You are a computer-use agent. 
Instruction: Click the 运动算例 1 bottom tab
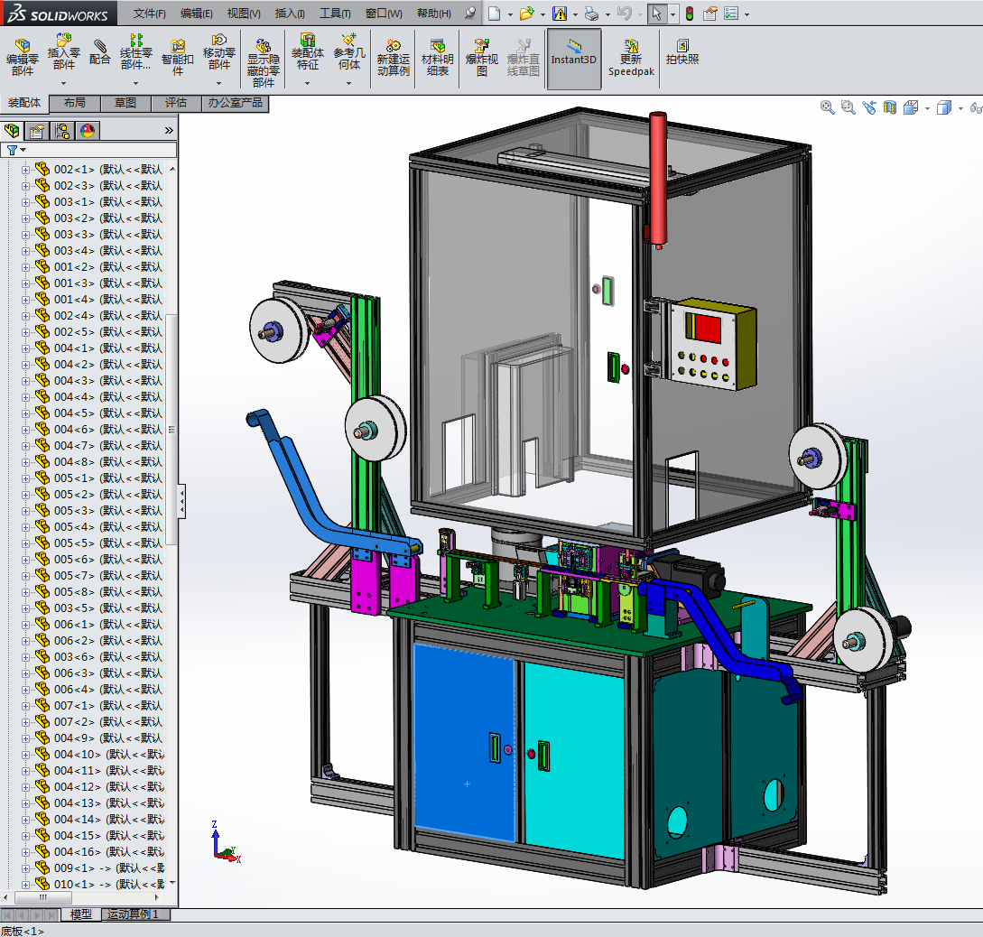(x=133, y=914)
